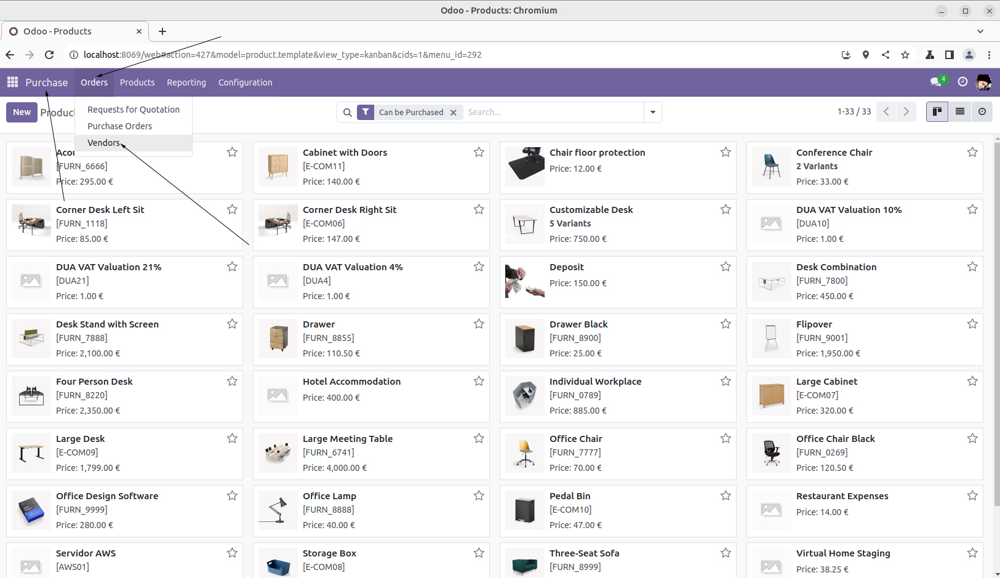Expand the search options dropdown arrow
1000x578 pixels.
click(x=652, y=112)
